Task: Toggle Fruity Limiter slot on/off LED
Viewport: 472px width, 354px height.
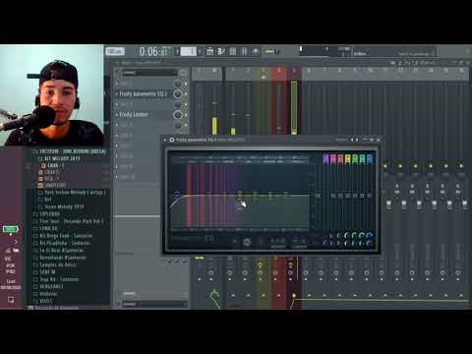Action: click(x=186, y=115)
